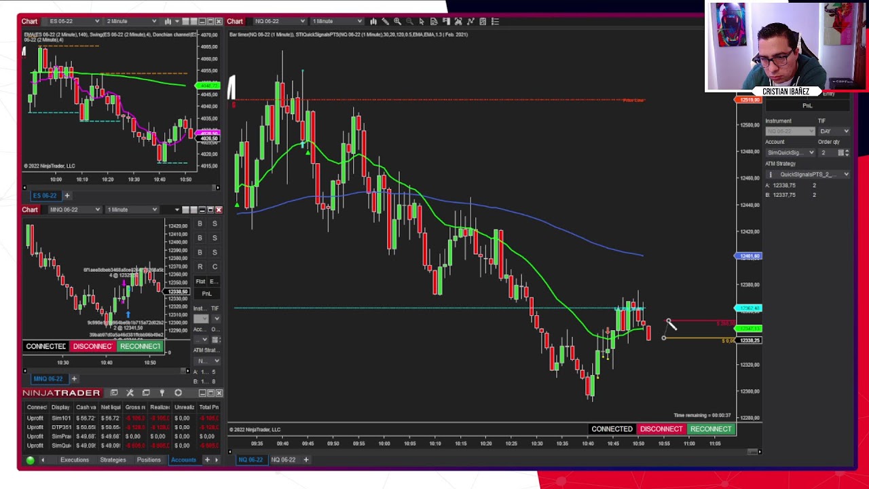Select the cursor pointer tool in NQ chart

click(422, 22)
